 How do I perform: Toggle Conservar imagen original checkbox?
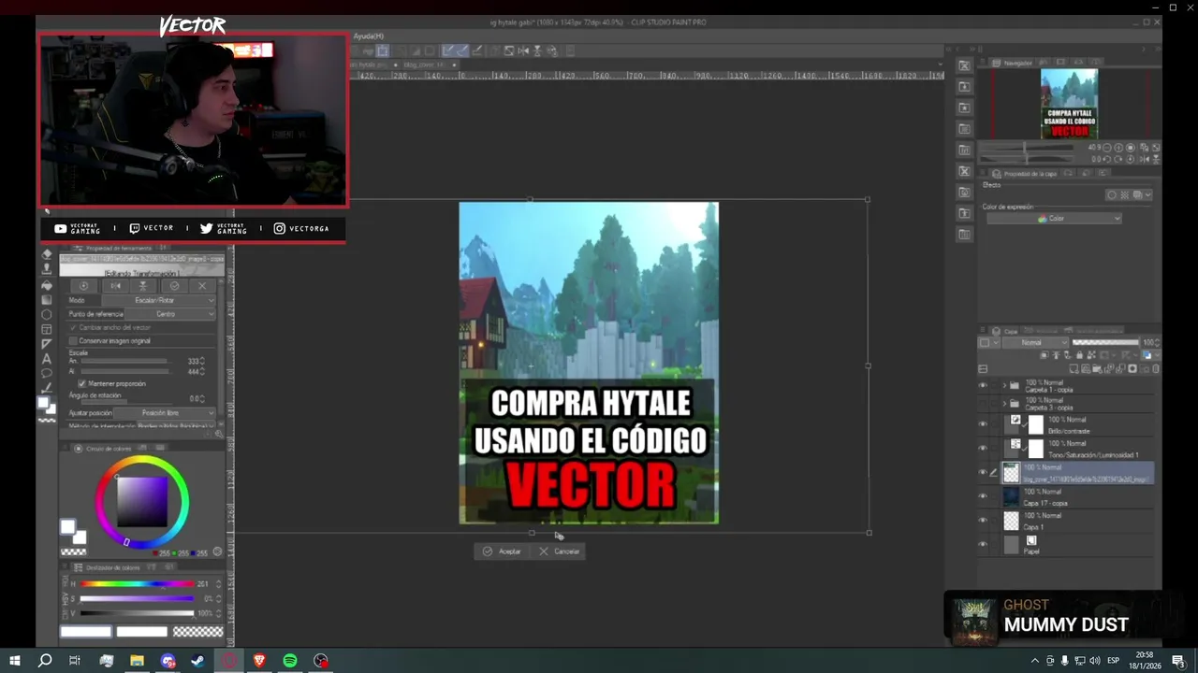73,340
